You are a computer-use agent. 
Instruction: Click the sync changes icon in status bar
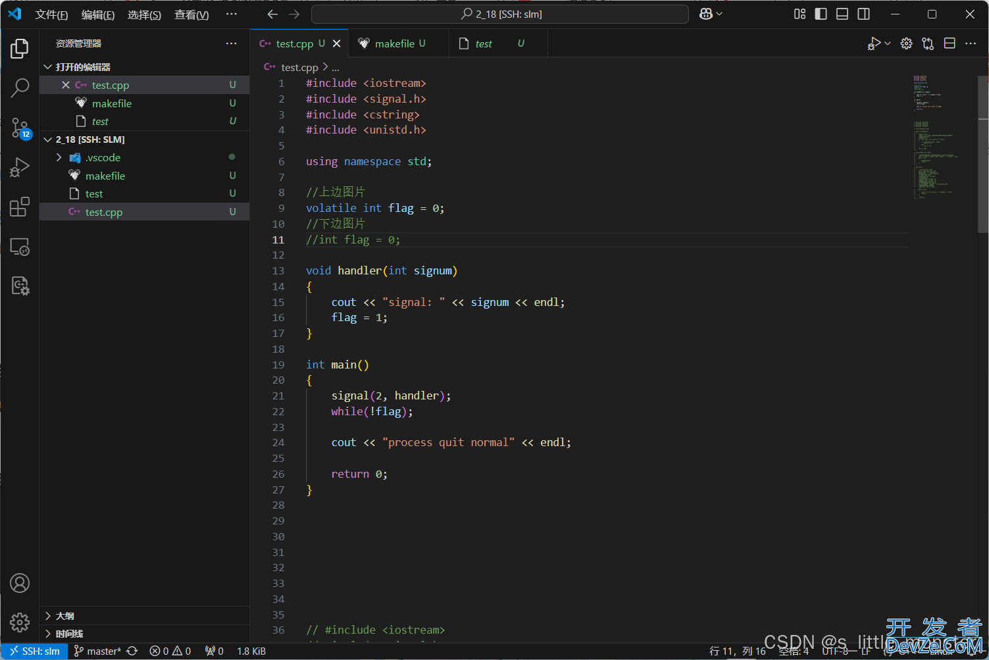[132, 651]
